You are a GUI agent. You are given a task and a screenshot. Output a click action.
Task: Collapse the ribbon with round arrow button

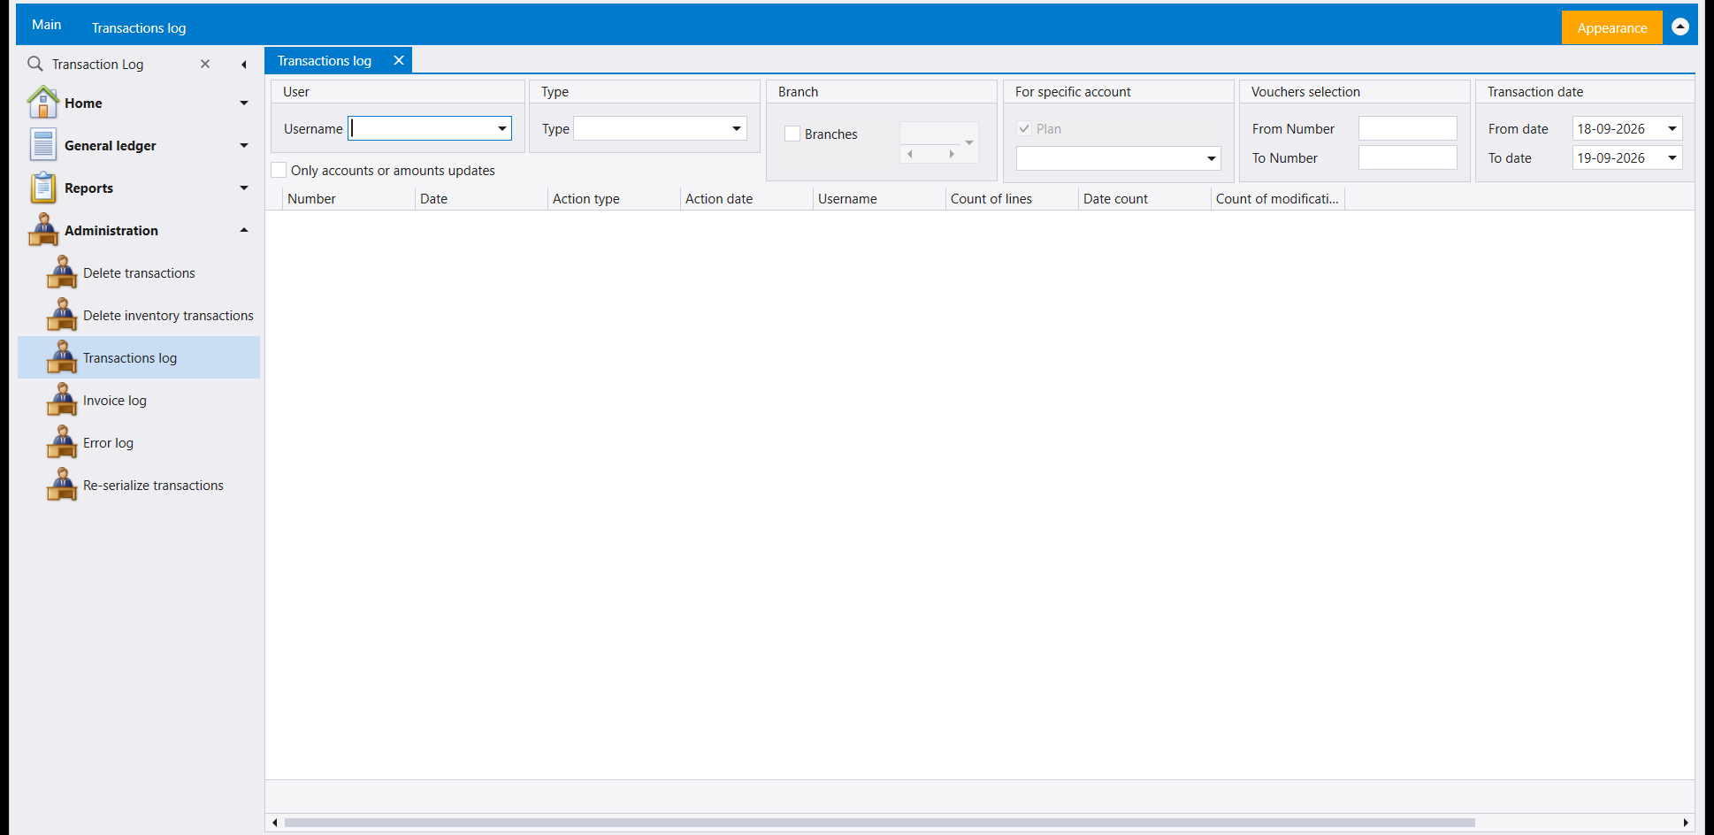point(1680,27)
